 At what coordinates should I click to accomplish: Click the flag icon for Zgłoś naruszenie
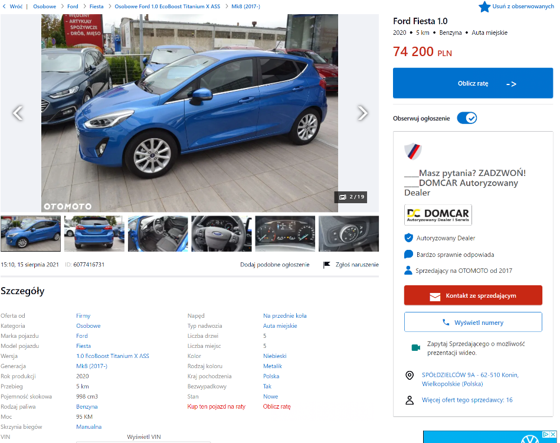326,265
